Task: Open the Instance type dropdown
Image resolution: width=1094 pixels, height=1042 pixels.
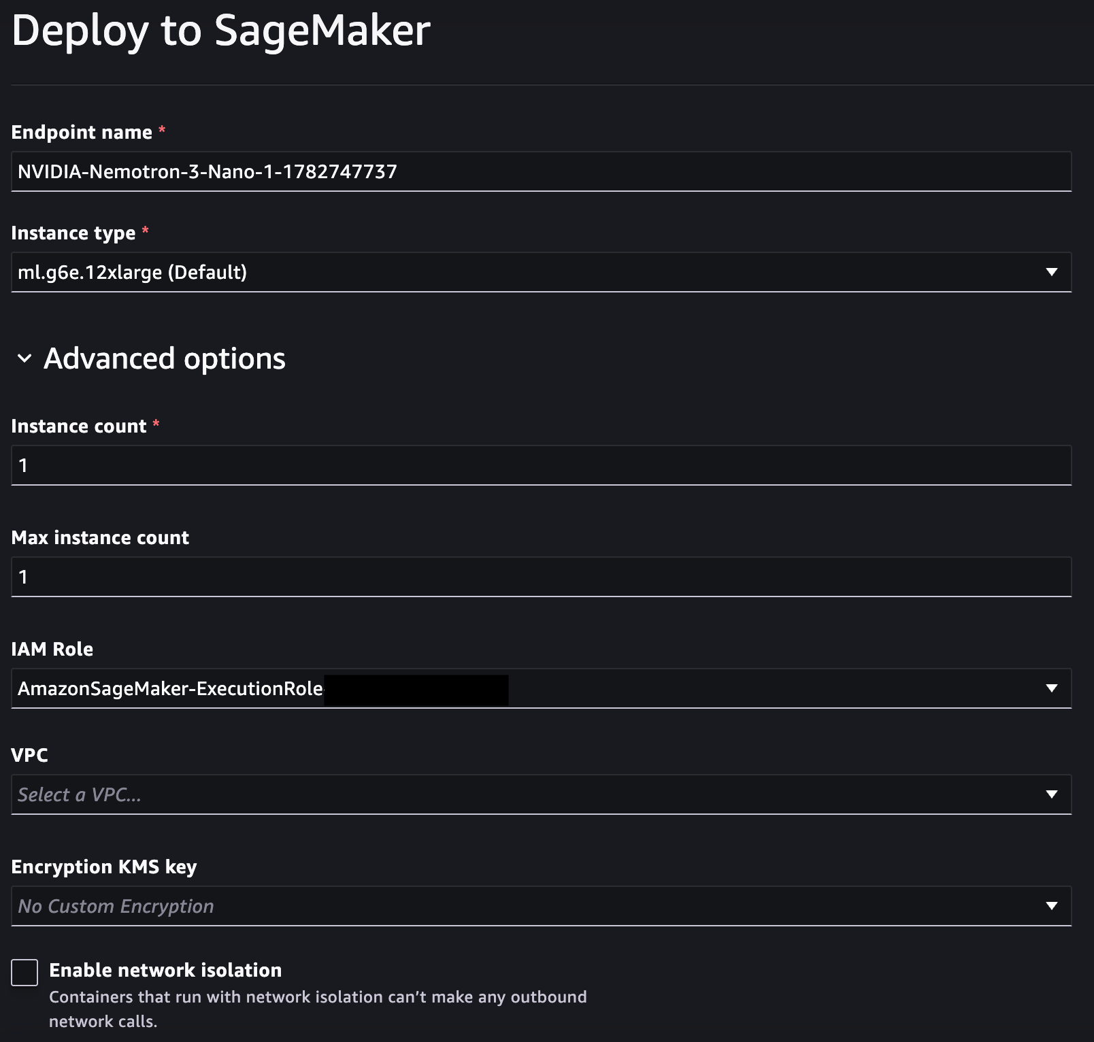Action: pos(541,272)
